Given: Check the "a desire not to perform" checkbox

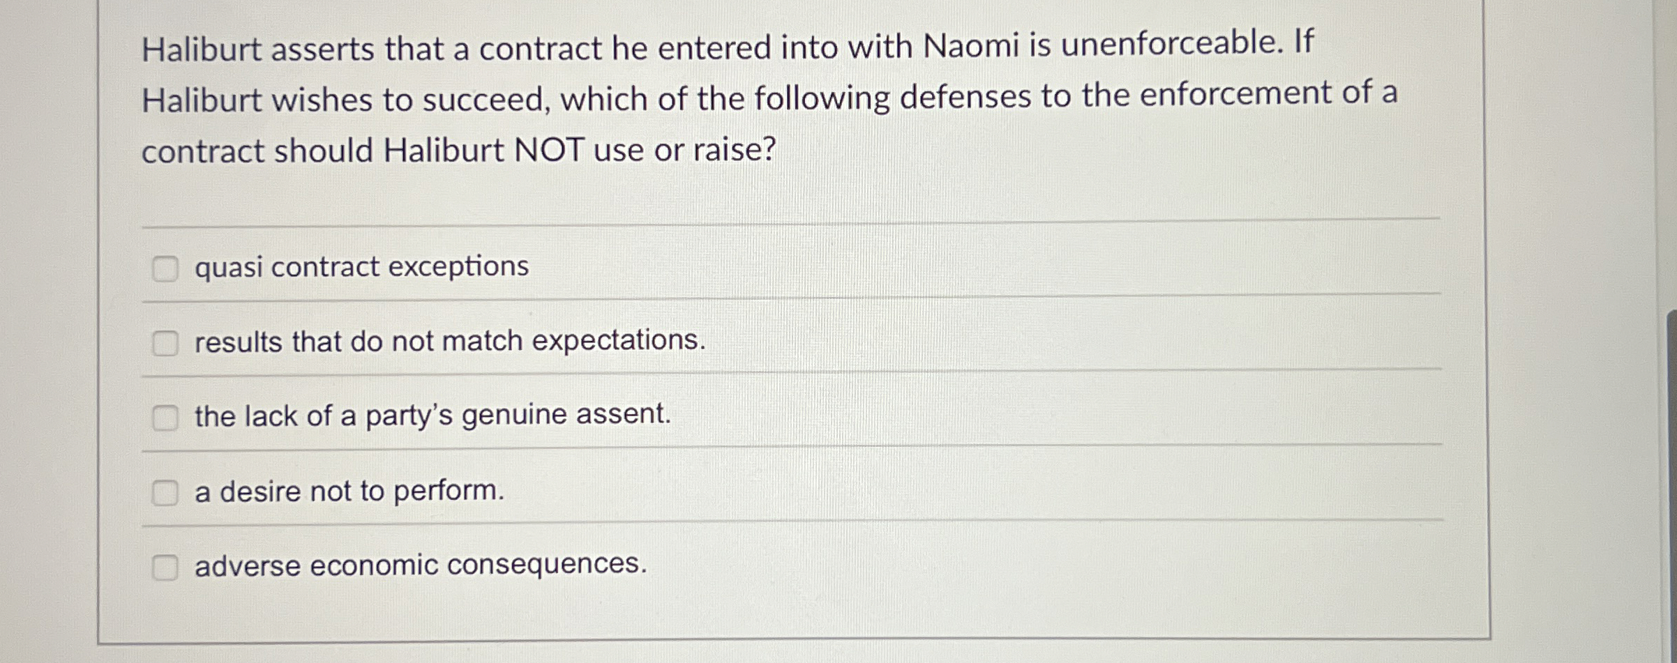Looking at the screenshot, I should [165, 493].
